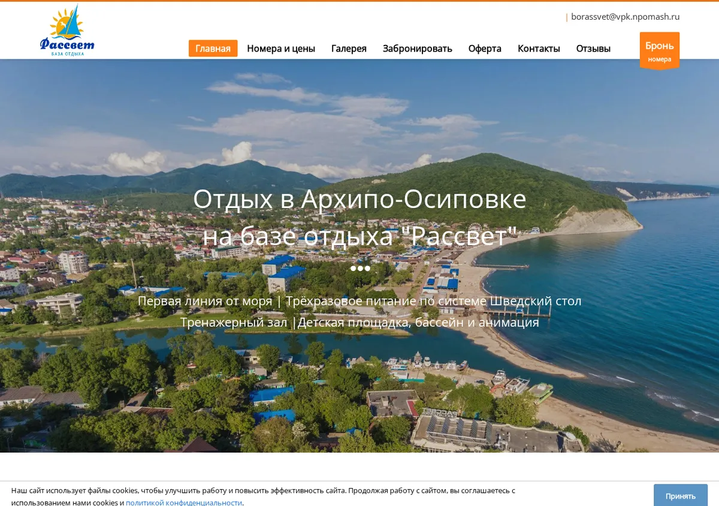The width and height of the screenshot is (719, 506).
Task: Open the политикой конфиденциальности link
Action: click(184, 502)
